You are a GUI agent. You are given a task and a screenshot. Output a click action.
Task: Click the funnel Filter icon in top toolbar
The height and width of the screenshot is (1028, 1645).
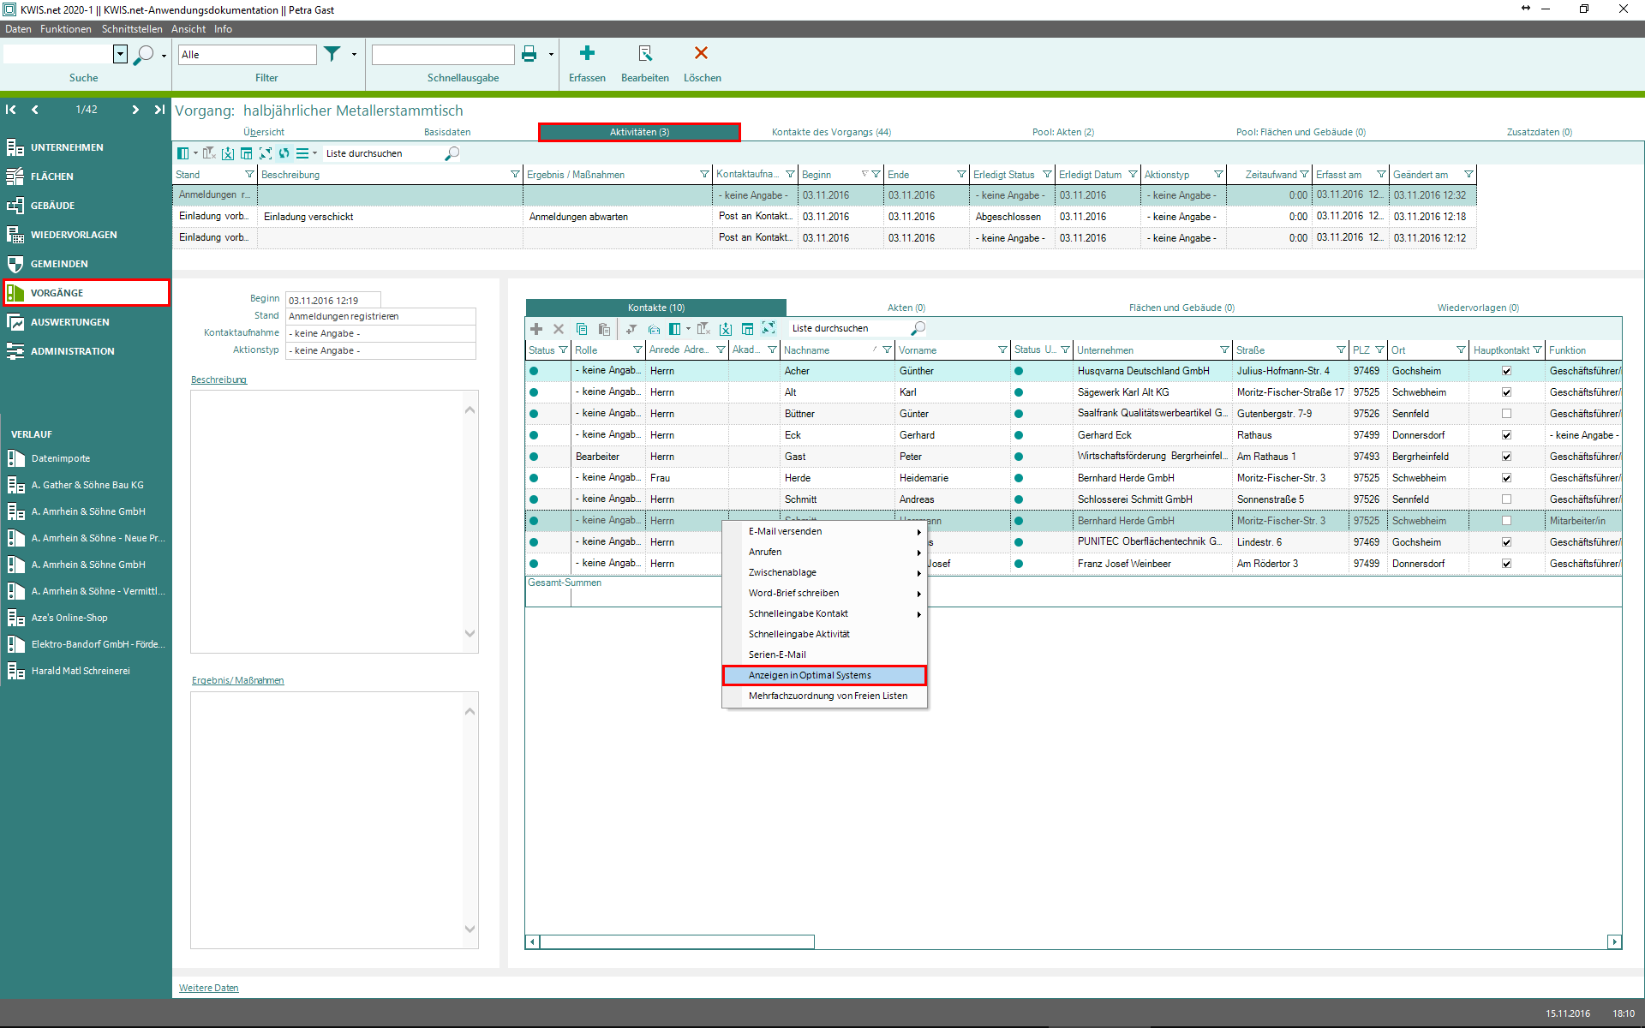click(332, 54)
